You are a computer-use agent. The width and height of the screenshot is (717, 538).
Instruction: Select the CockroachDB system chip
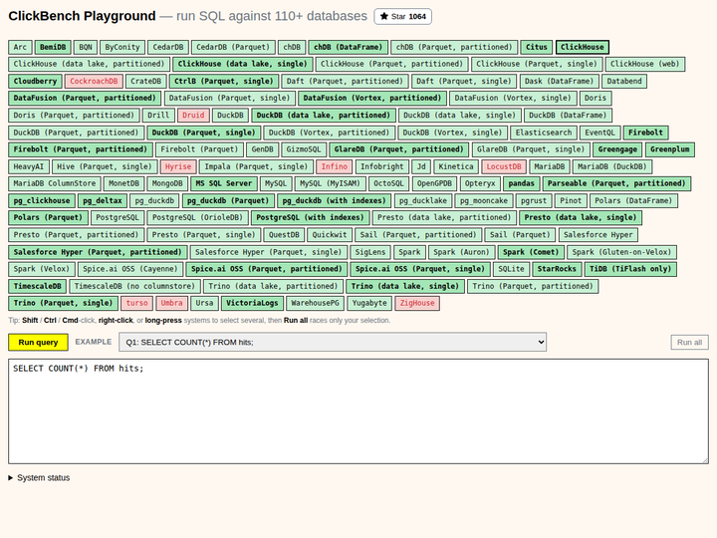[94, 81]
